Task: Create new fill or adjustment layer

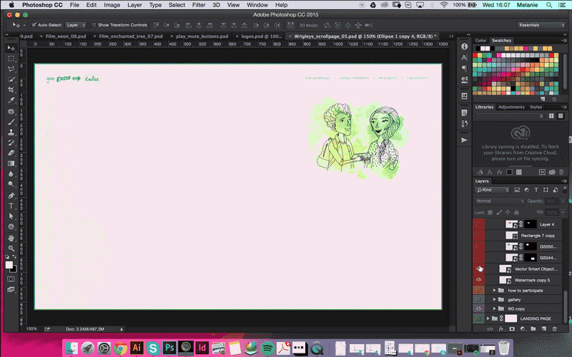Action: (523, 328)
